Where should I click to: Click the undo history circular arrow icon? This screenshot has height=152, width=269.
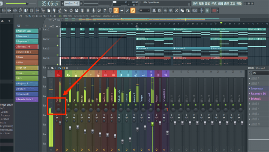click(71, 11)
